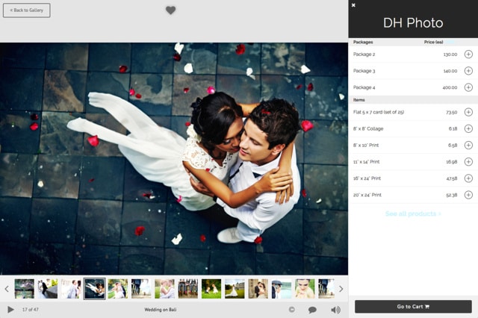This screenshot has height=318, width=478.
Task: Select the bride close-up portrait thumbnail
Action: coord(305,288)
